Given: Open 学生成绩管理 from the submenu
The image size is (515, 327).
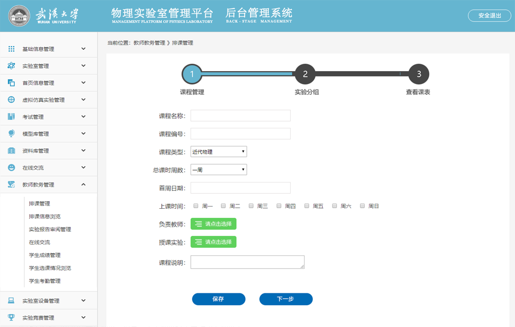Looking at the screenshot, I should (45, 255).
